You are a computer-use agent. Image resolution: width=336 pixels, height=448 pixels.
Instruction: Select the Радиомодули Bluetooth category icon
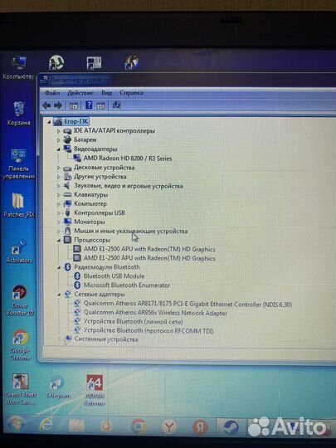pos(67,267)
